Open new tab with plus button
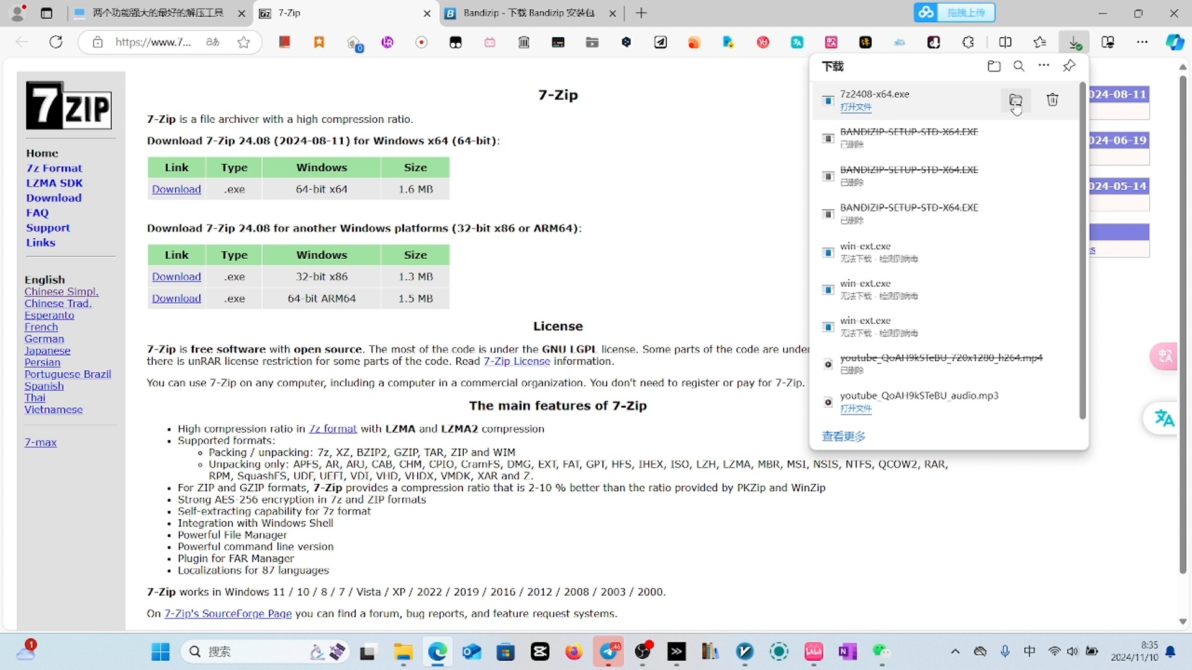Screen dimensions: 1192x670 (641, 13)
